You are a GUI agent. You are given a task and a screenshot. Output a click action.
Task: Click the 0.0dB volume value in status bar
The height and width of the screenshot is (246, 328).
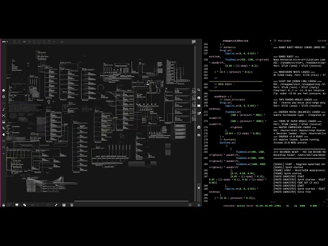[313, 206]
